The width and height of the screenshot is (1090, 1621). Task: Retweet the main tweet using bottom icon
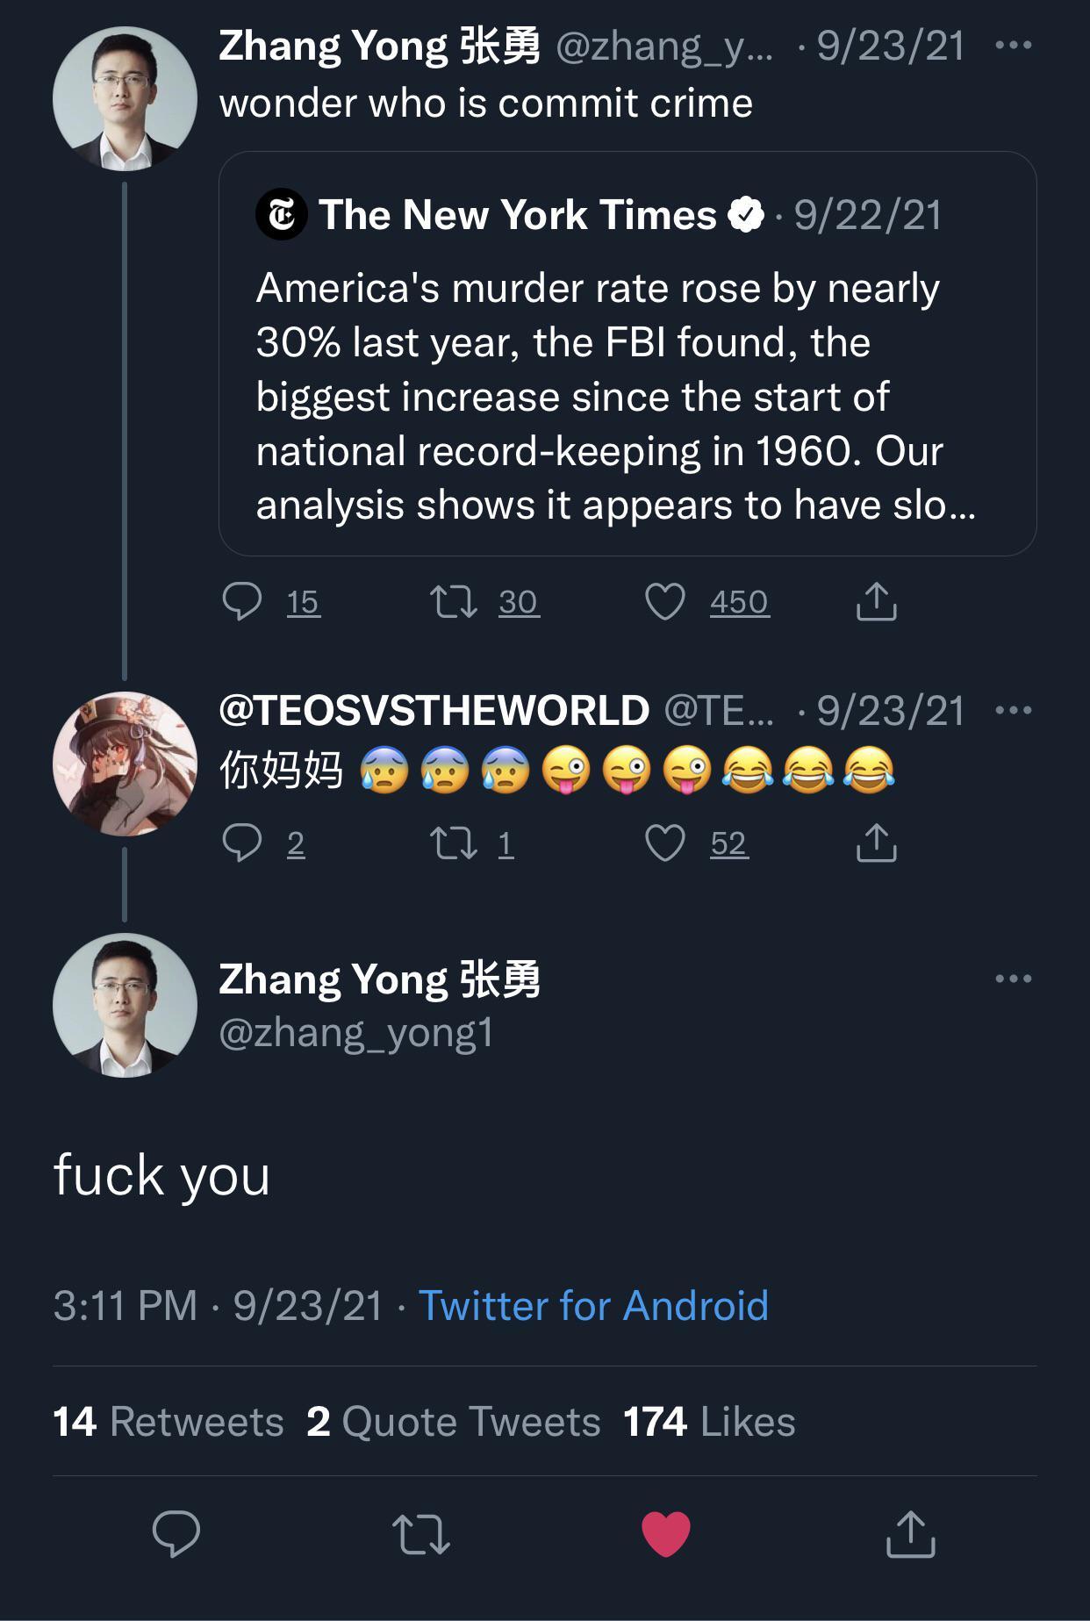point(421,1534)
